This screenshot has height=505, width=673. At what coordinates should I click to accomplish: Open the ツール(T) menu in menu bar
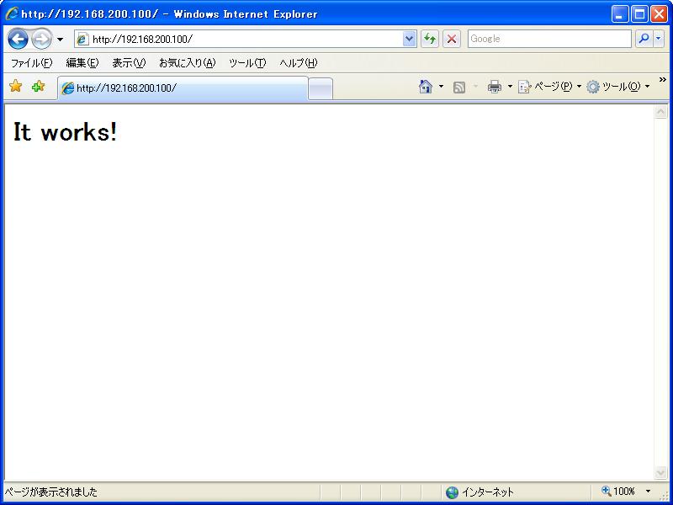click(x=247, y=63)
